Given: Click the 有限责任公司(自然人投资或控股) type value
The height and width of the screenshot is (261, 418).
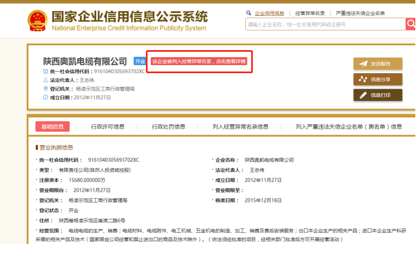Looking at the screenshot, I should [95, 170].
